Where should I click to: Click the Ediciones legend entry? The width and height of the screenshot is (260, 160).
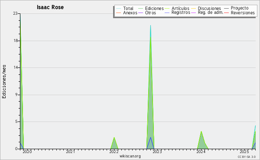151,8
